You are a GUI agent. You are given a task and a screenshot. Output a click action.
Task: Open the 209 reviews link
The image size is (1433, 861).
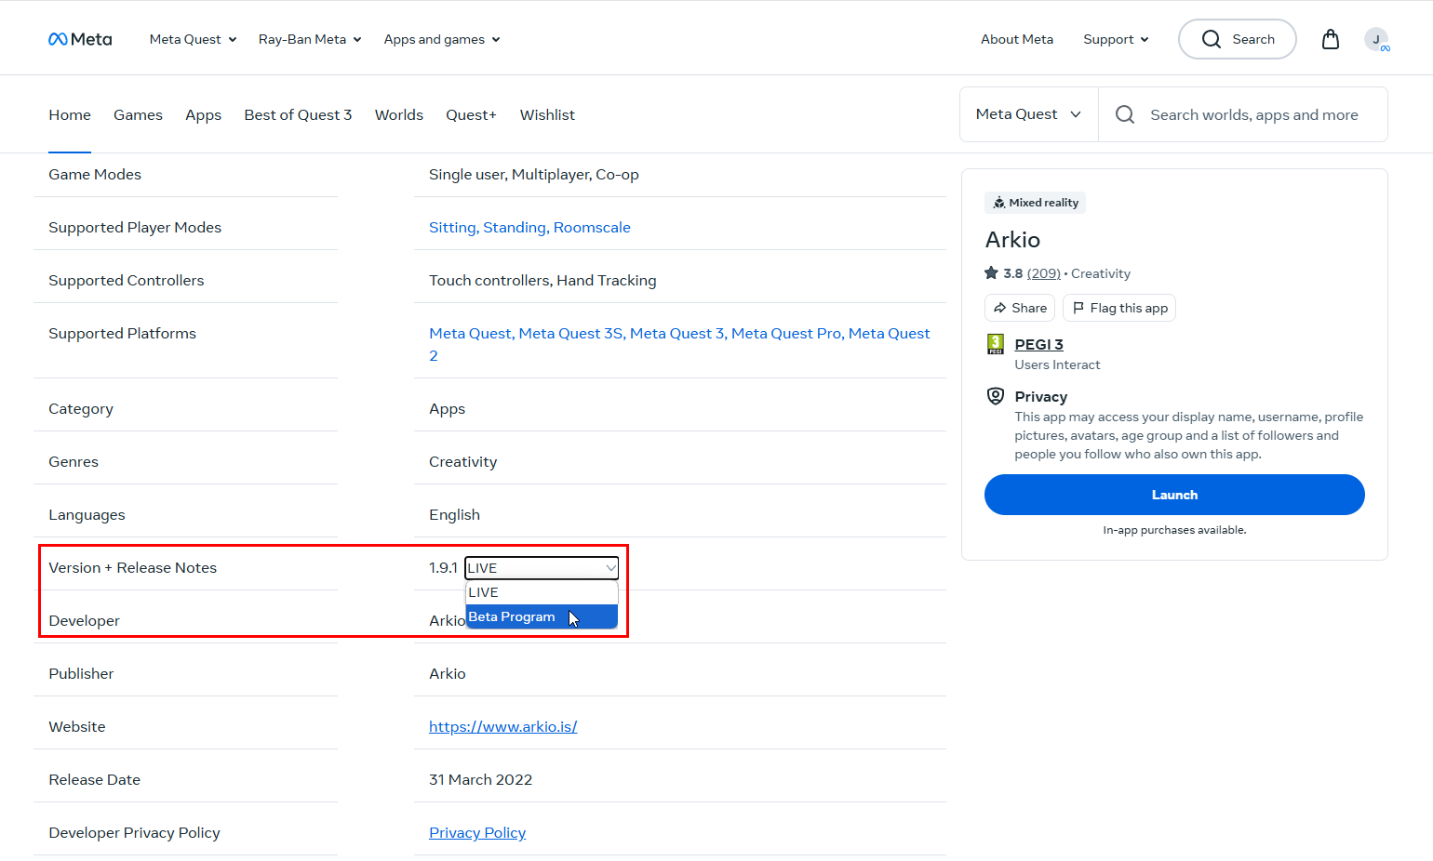(x=1044, y=273)
